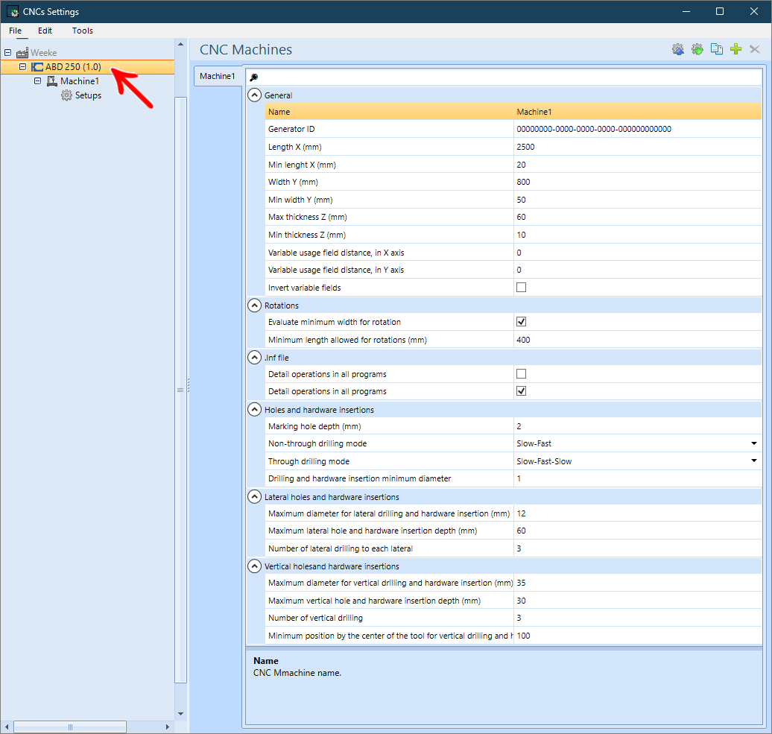Click the 'Variable usage field distance, in Y axis' label
Screen dimensions: 772x734
[336, 270]
